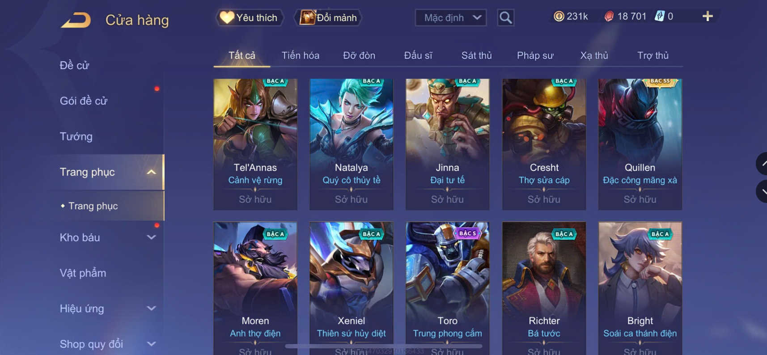Open the Gói đề cử menu

coord(84,101)
